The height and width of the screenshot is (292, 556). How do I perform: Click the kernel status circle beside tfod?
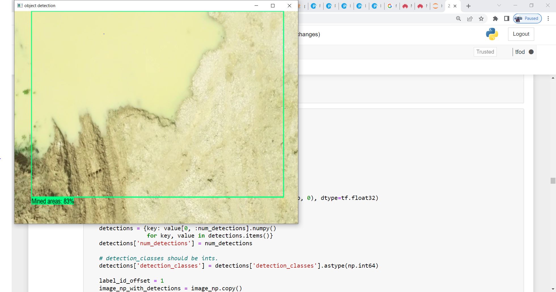(x=531, y=52)
